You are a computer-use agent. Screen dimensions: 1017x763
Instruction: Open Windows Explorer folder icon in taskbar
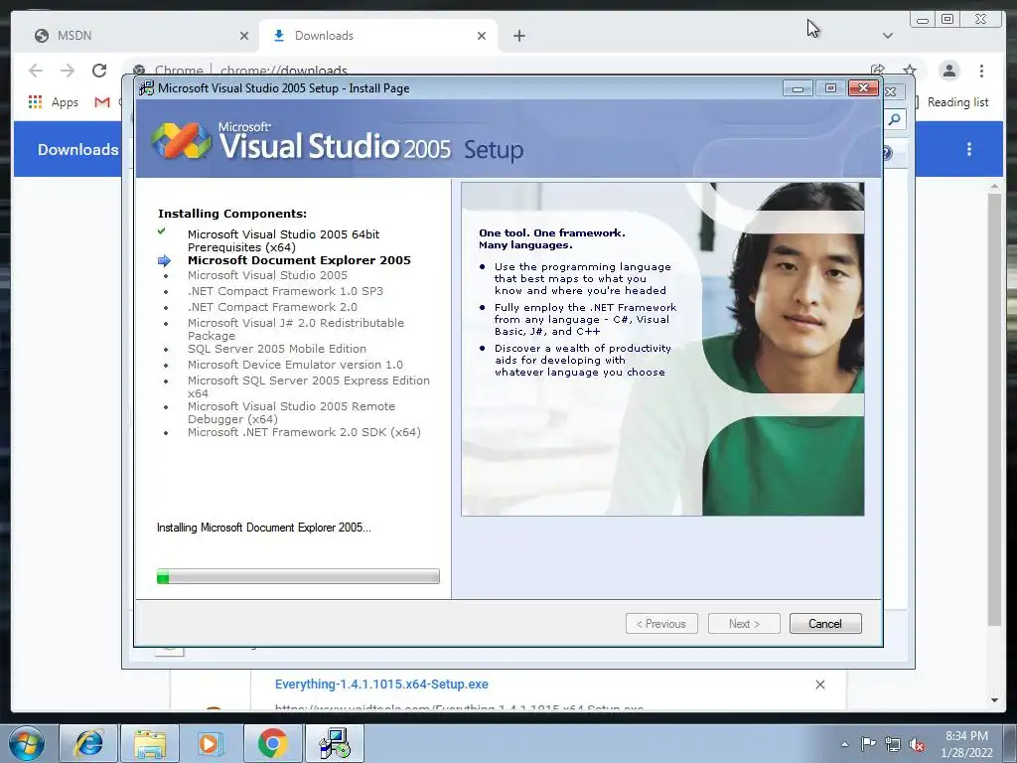[x=150, y=743]
